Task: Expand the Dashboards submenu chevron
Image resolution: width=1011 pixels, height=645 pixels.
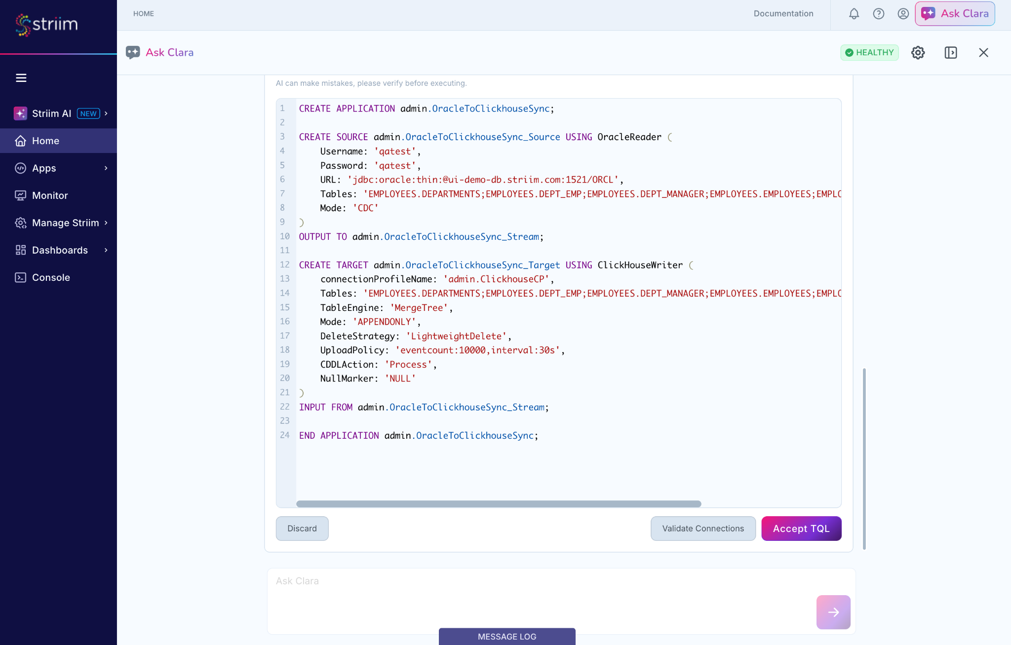Action: pyautogui.click(x=106, y=250)
